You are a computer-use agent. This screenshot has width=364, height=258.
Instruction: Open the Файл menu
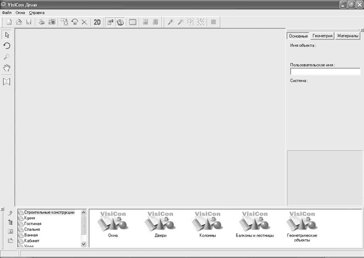point(7,12)
